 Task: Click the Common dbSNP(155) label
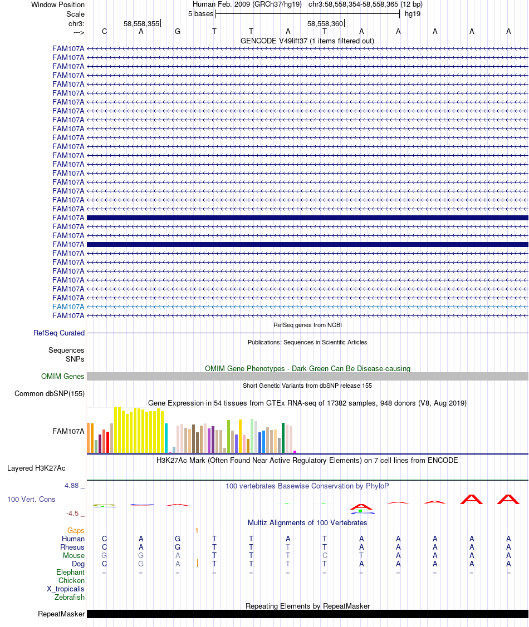(49, 393)
